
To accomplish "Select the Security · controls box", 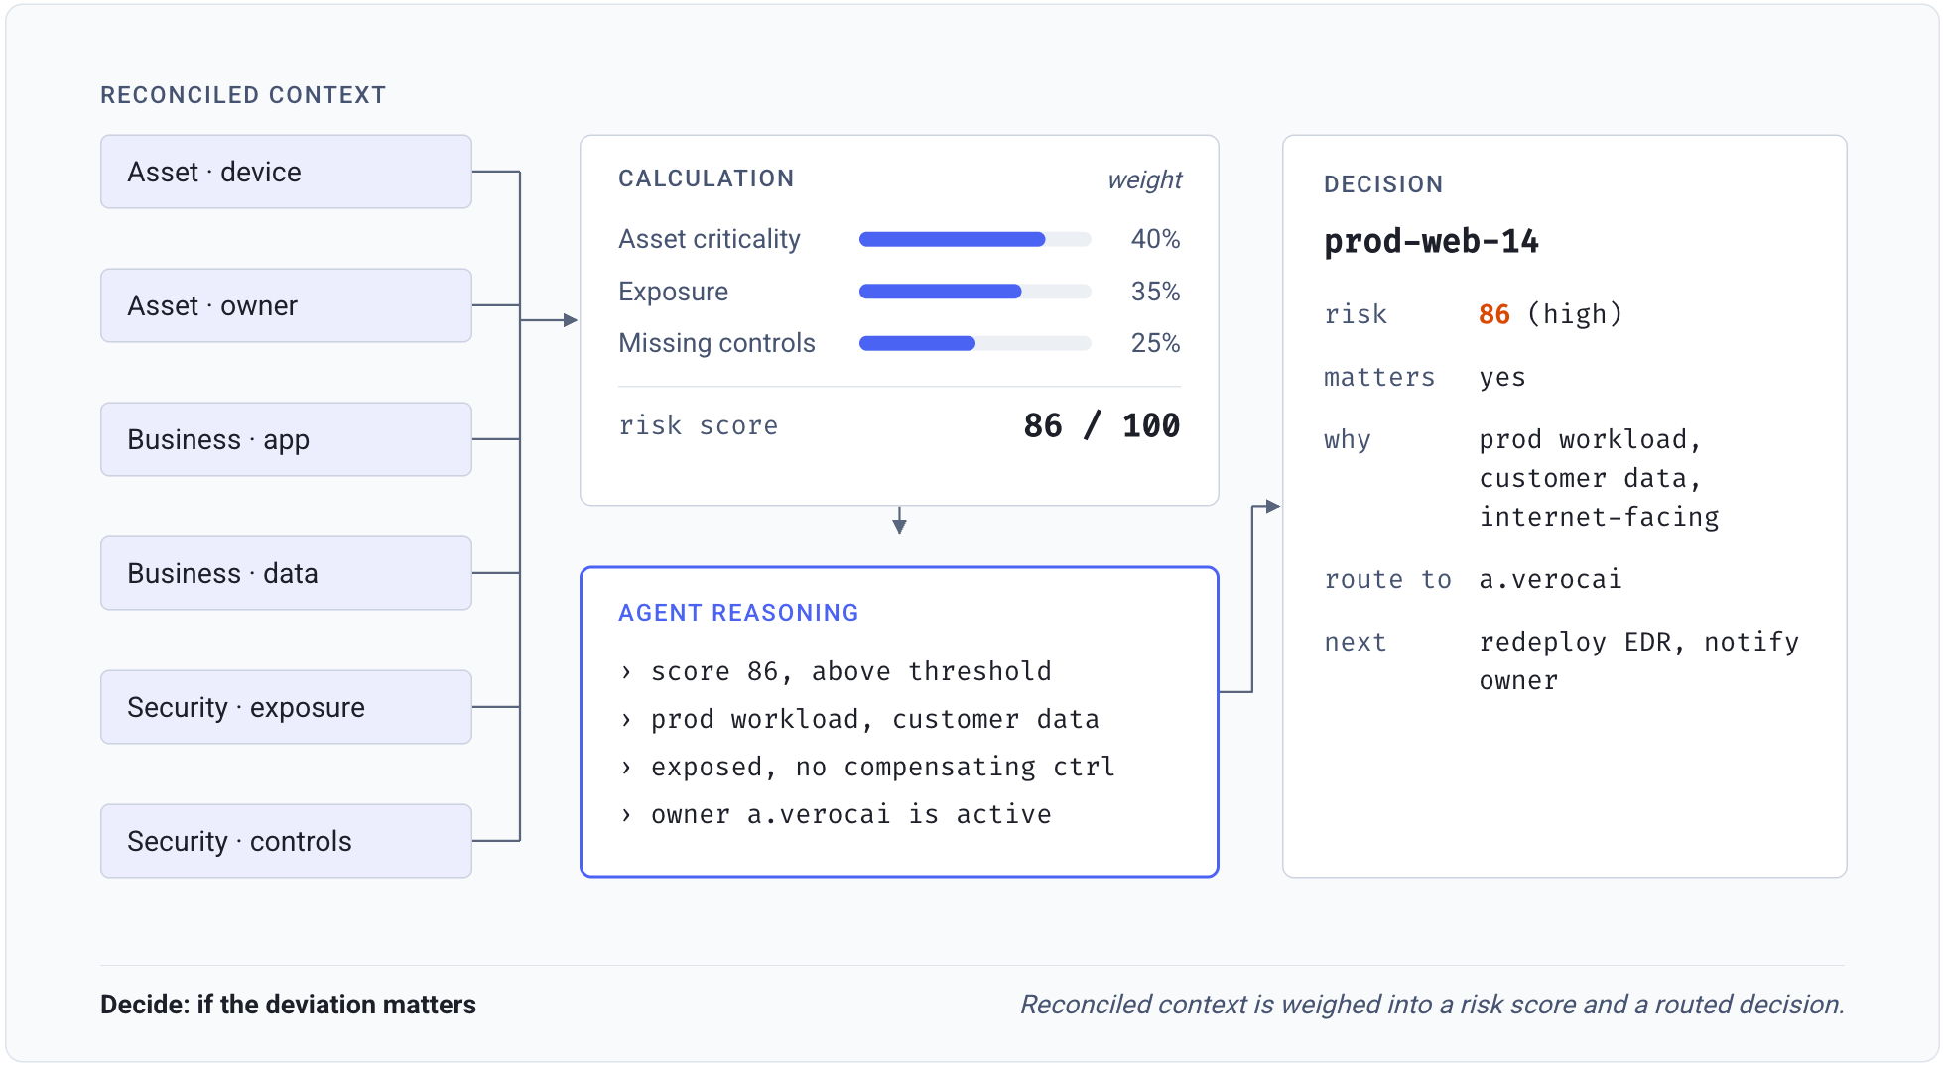I will (286, 841).
